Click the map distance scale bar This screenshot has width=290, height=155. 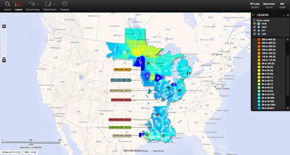(31, 143)
